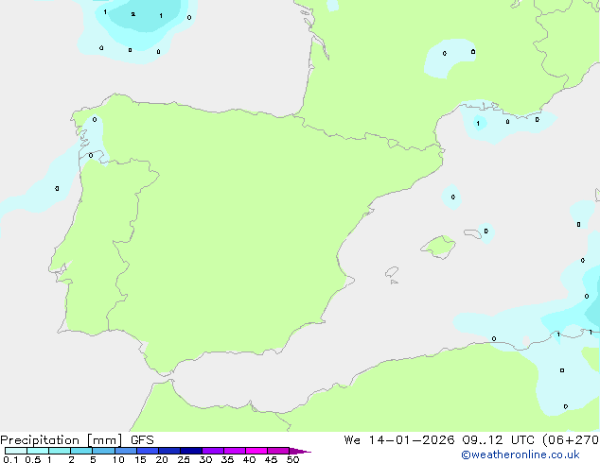Select the 5 mm legend color swatch
Image resolution: width=600 pixels, height=463 pixels.
(103, 451)
